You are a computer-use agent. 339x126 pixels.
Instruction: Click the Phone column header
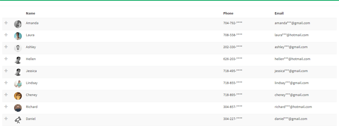[x=228, y=13]
